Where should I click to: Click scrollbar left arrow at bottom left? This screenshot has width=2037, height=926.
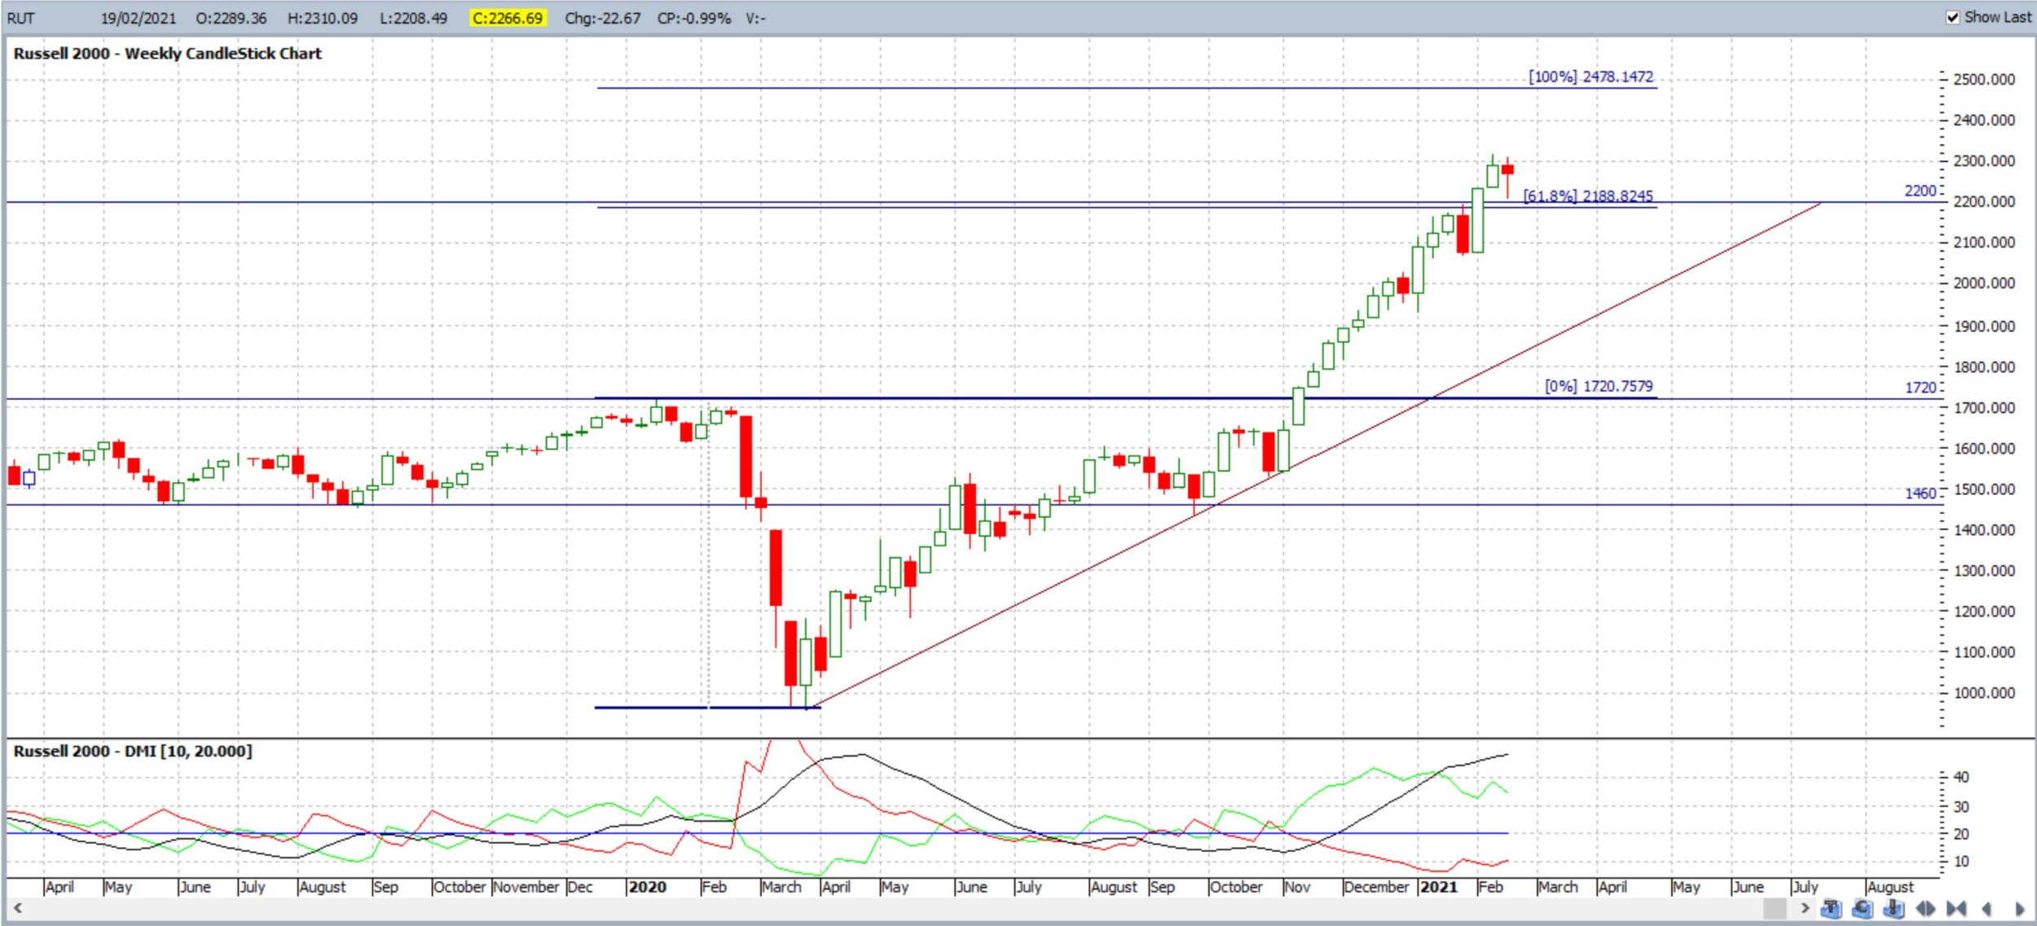17,907
